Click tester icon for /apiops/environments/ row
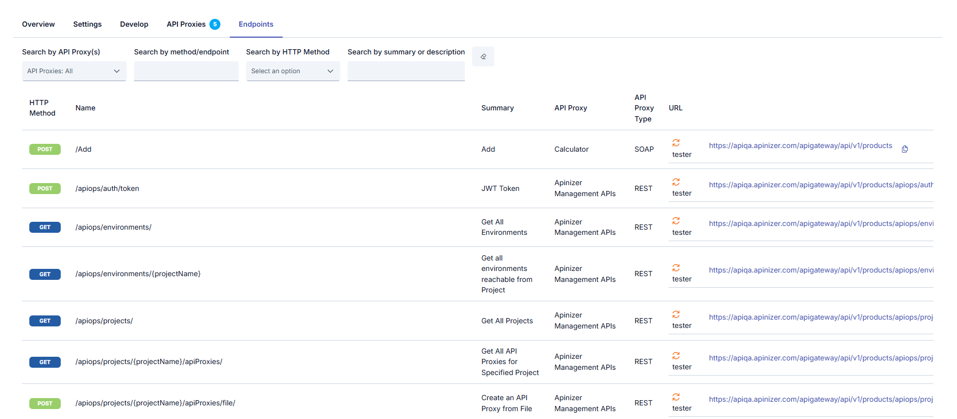 tap(676, 221)
